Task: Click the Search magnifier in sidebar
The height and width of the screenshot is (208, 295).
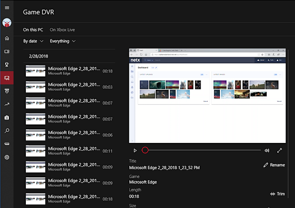Action: point(7,131)
